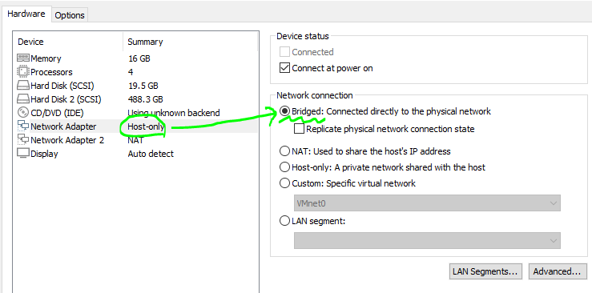Click the Hard Disk 2 (SCSI) label
This screenshot has width=592, height=293.
pos(66,99)
